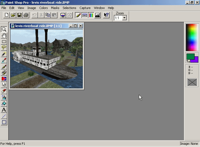Open the Zoom ratio dropdown
Viewport: 200px width, 147px height.
point(124,18)
